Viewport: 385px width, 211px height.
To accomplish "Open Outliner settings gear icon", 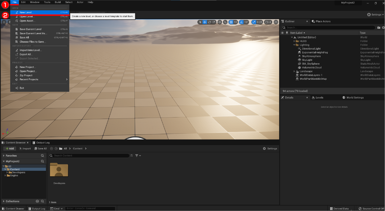I will 383,28.
